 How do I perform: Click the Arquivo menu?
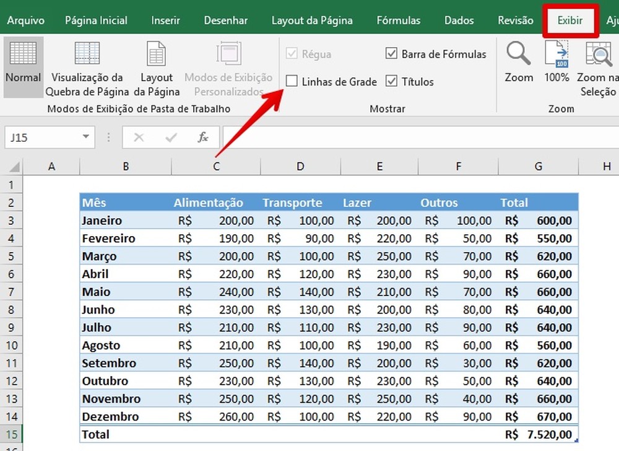[x=25, y=20]
